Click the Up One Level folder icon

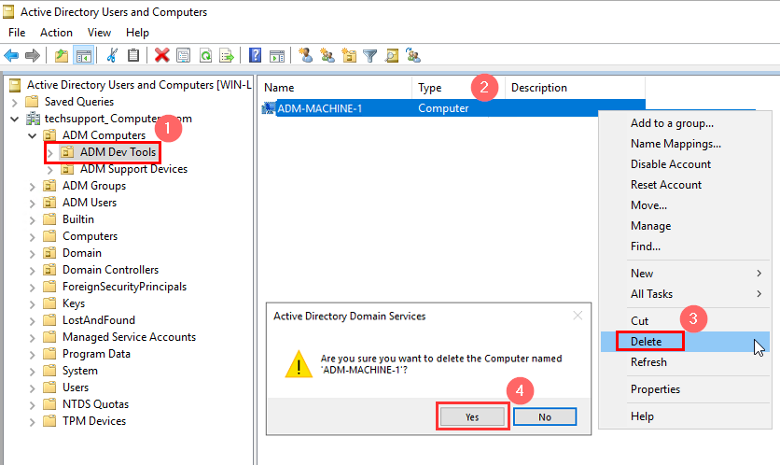click(x=62, y=55)
